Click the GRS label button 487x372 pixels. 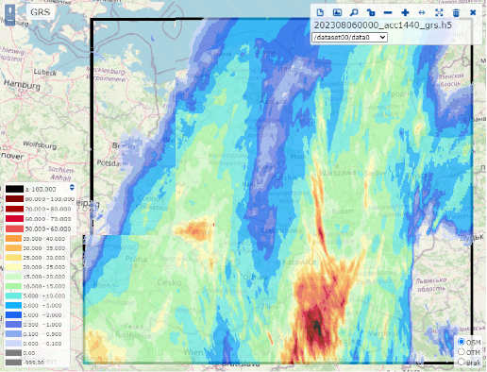click(x=41, y=12)
